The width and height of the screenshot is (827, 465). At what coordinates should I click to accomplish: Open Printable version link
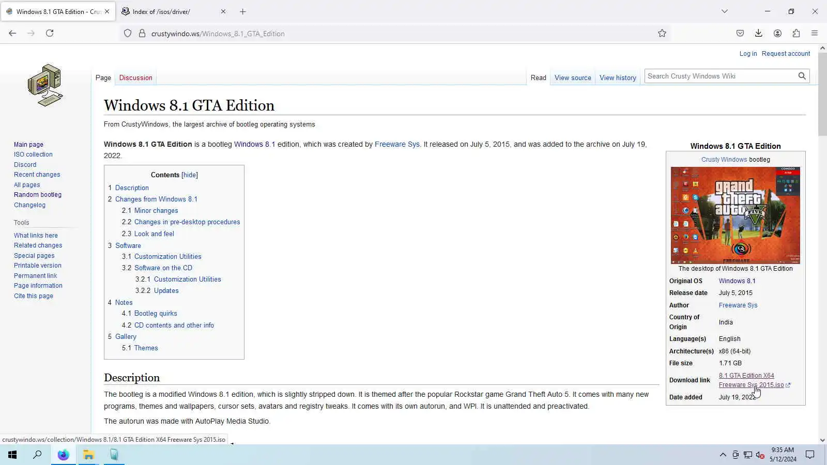point(38,266)
